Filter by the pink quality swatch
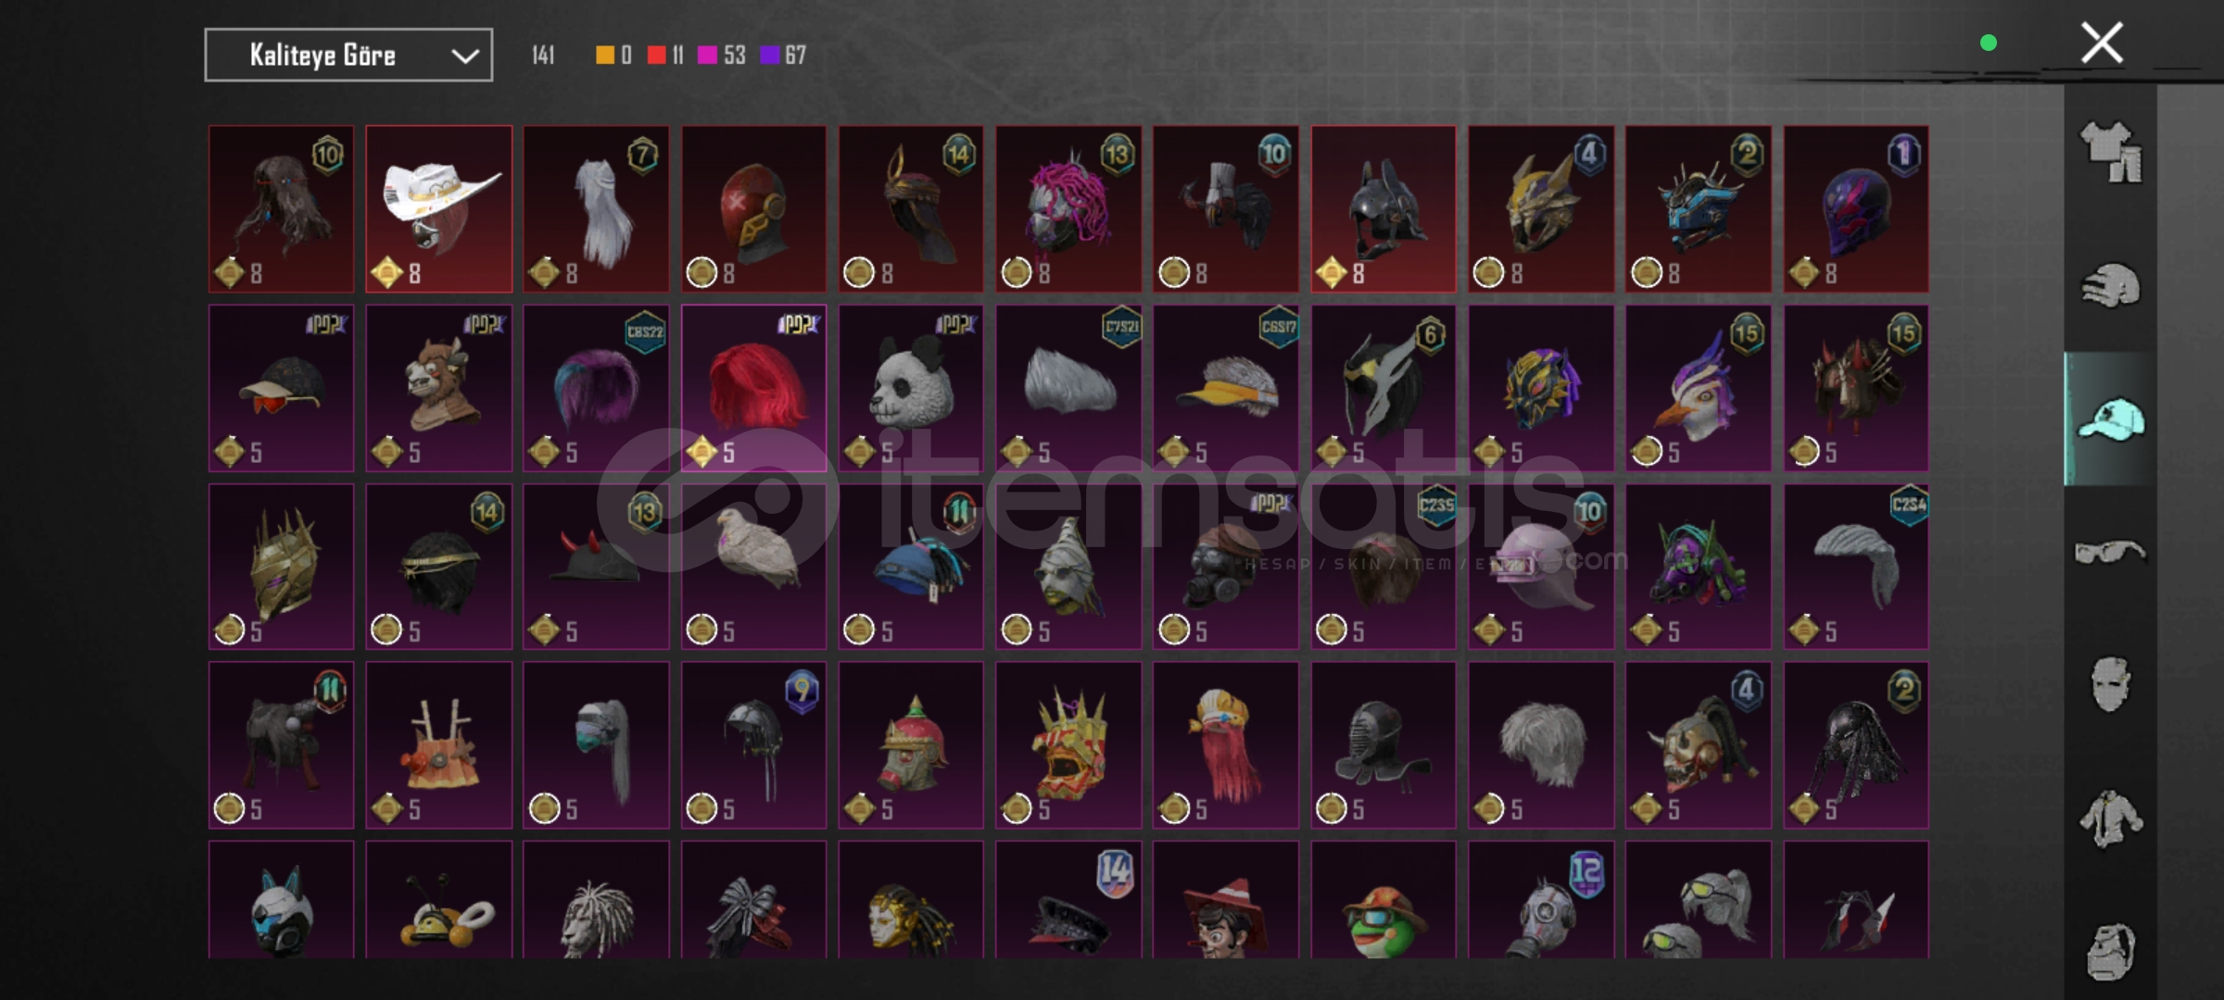This screenshot has width=2224, height=1000. click(707, 56)
